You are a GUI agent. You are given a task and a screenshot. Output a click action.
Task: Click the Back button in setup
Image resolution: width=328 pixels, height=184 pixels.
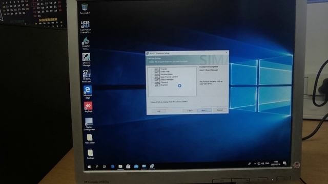point(190,110)
